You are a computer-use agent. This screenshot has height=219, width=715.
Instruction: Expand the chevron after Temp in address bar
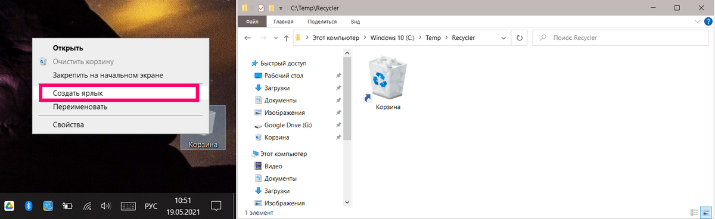[x=446, y=37]
